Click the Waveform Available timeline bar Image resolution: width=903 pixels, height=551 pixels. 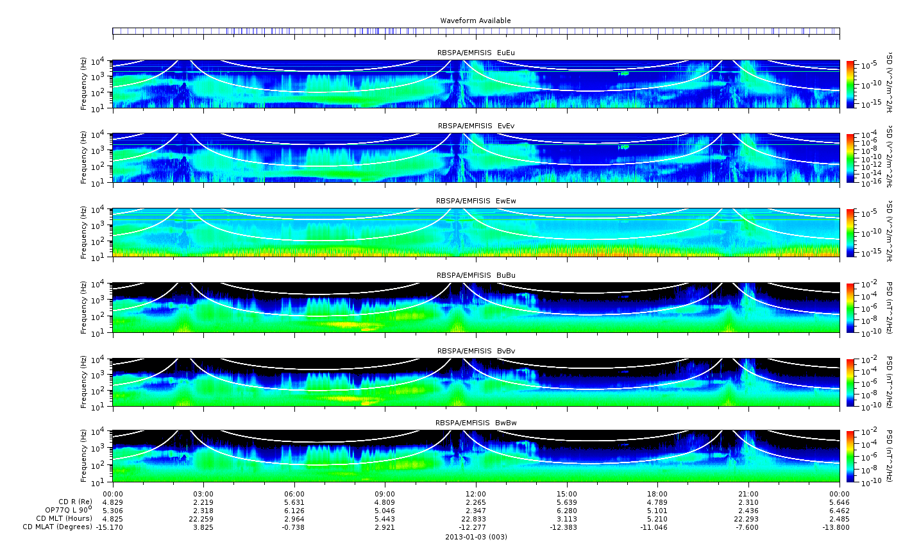[x=475, y=31]
